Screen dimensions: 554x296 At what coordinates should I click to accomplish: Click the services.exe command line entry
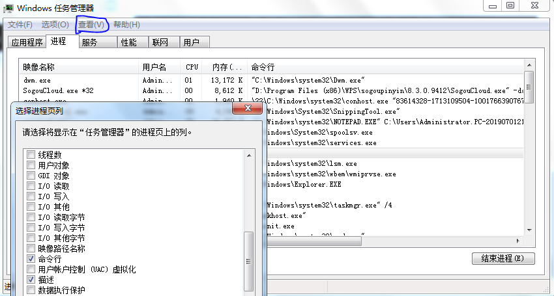[321, 142]
